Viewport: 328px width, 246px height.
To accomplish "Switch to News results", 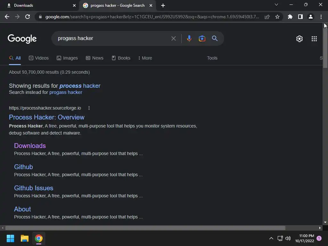I will 94,58.
